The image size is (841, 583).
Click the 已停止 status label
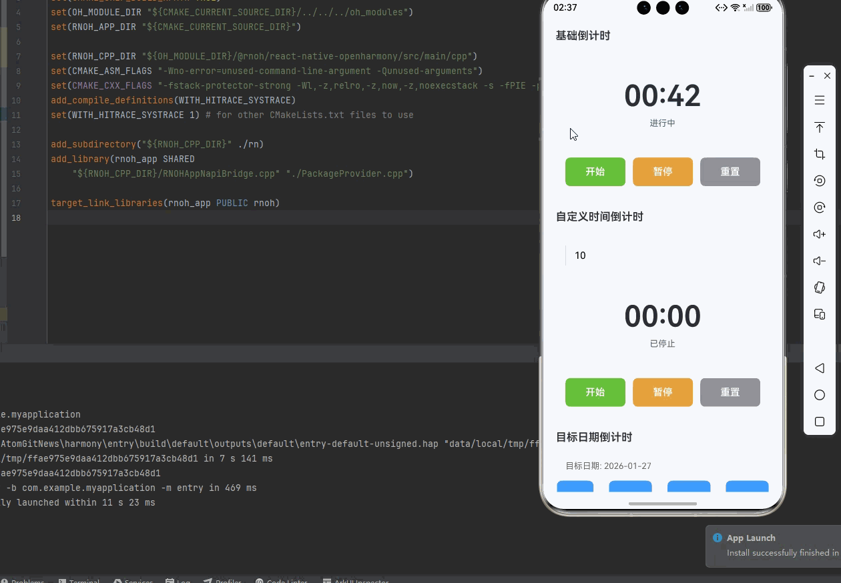(x=662, y=344)
